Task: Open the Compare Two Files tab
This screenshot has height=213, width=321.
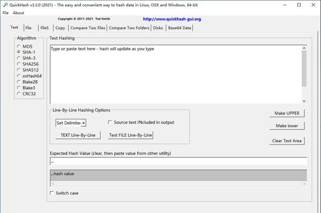Action: 88,28
